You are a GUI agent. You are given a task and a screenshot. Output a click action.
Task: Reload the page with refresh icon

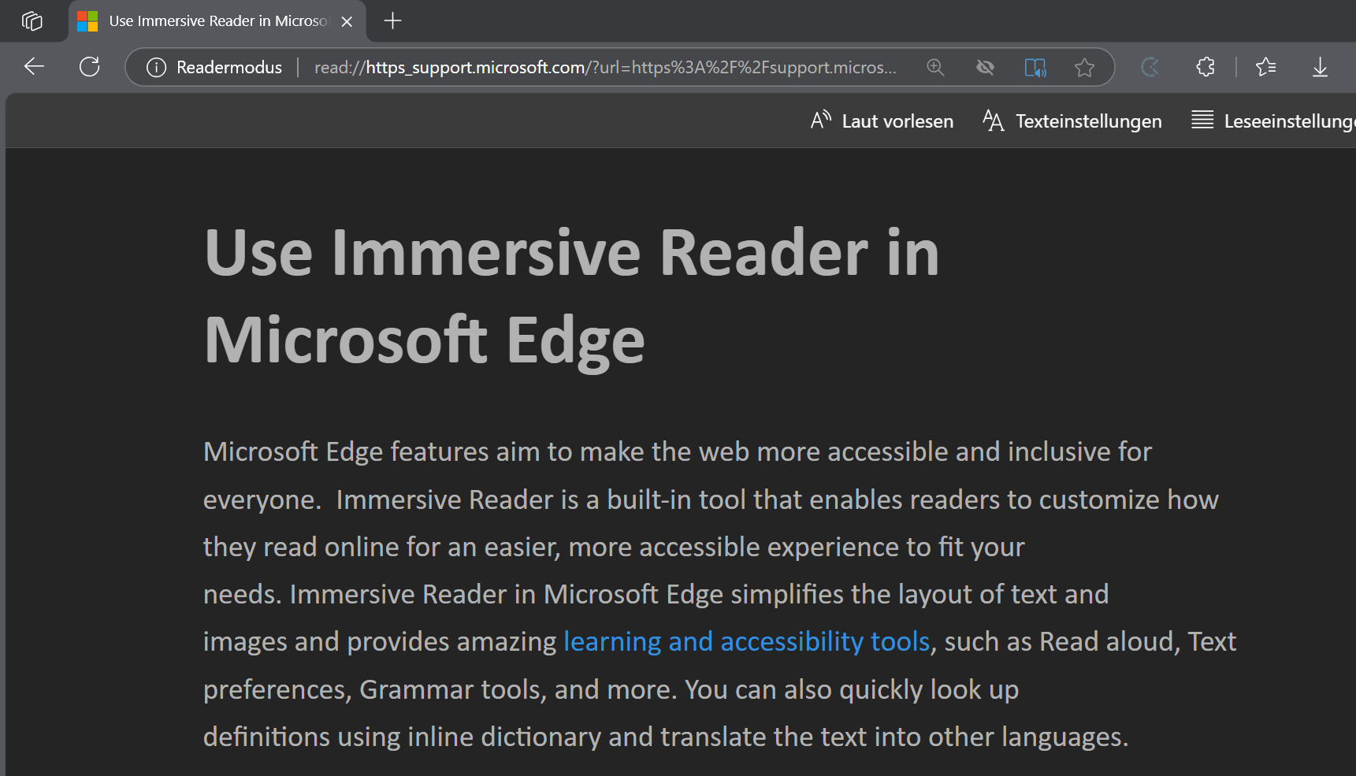coord(90,67)
